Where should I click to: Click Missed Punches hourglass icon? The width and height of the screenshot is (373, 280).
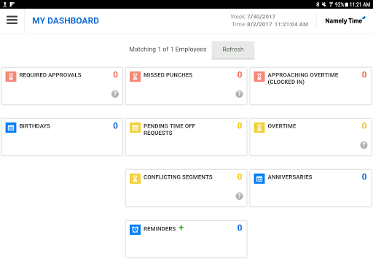(x=135, y=77)
